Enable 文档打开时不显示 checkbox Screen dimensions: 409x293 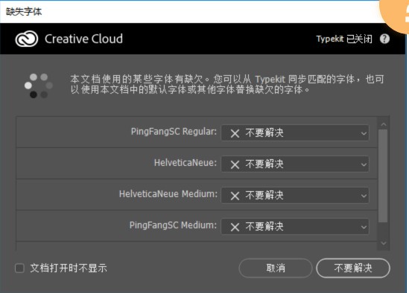tap(19, 268)
